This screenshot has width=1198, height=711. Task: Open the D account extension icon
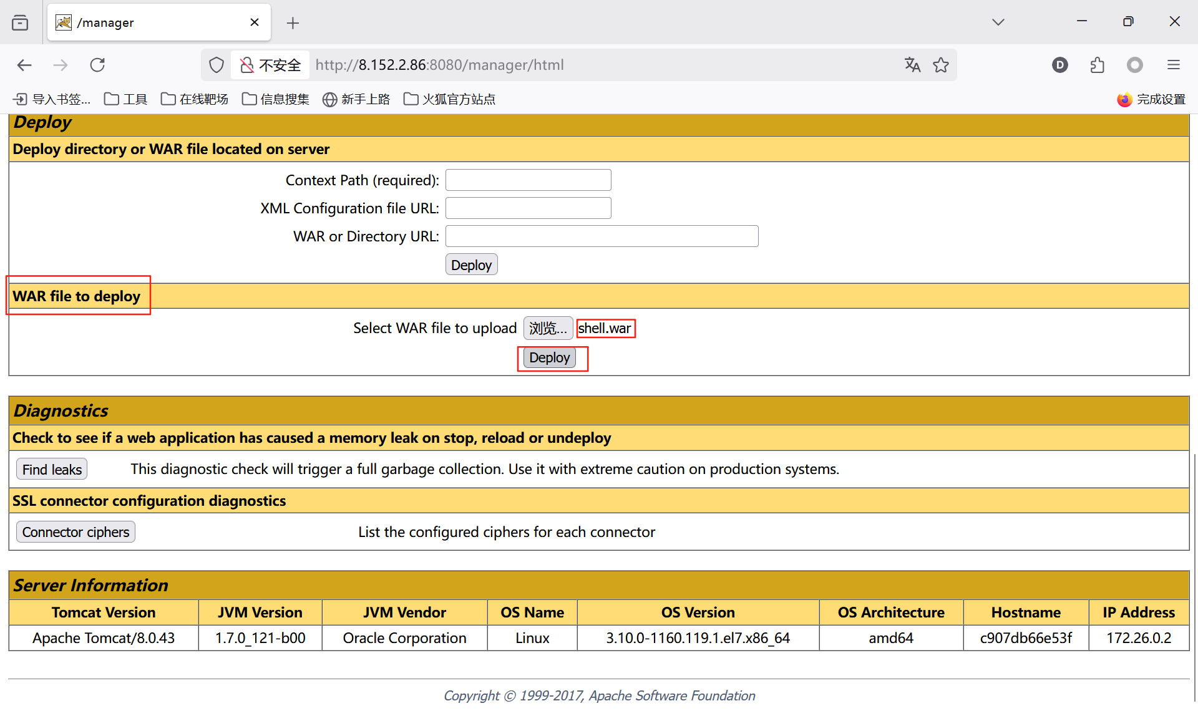click(1060, 65)
